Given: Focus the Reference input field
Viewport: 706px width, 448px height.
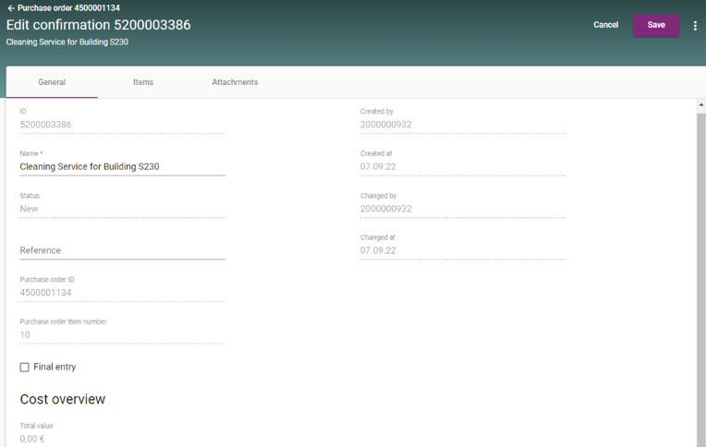Looking at the screenshot, I should (122, 250).
